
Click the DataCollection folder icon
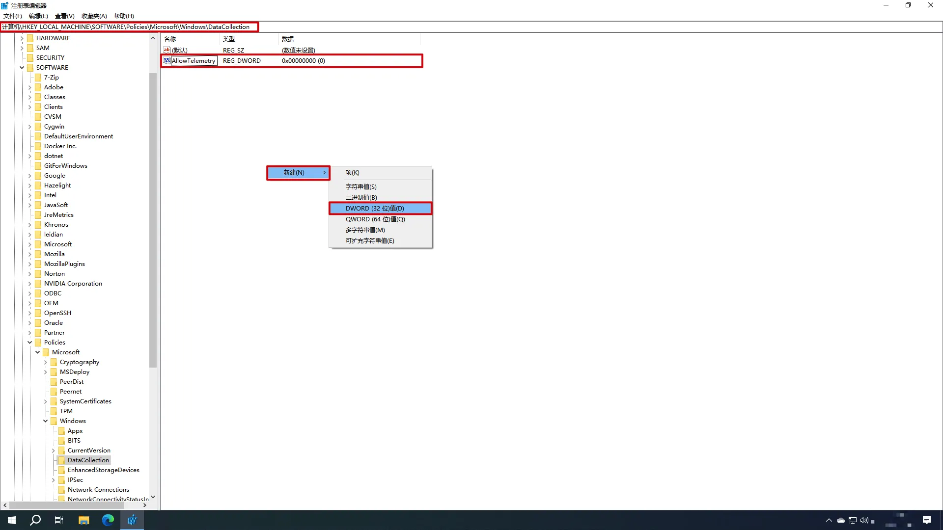[x=62, y=460]
